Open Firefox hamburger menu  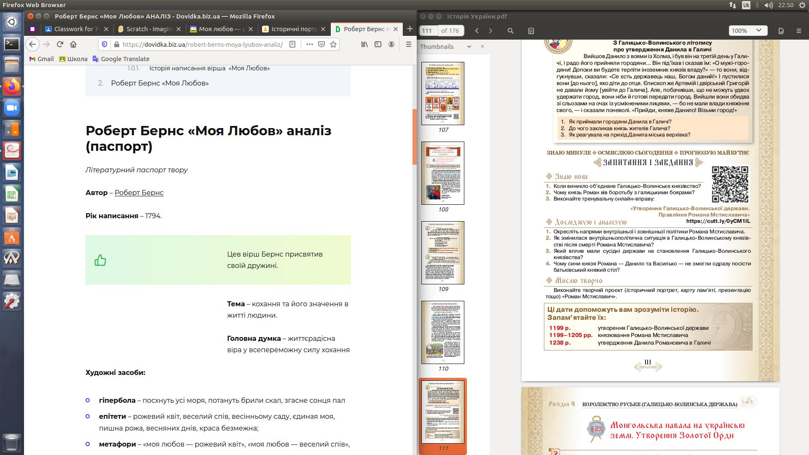408,44
